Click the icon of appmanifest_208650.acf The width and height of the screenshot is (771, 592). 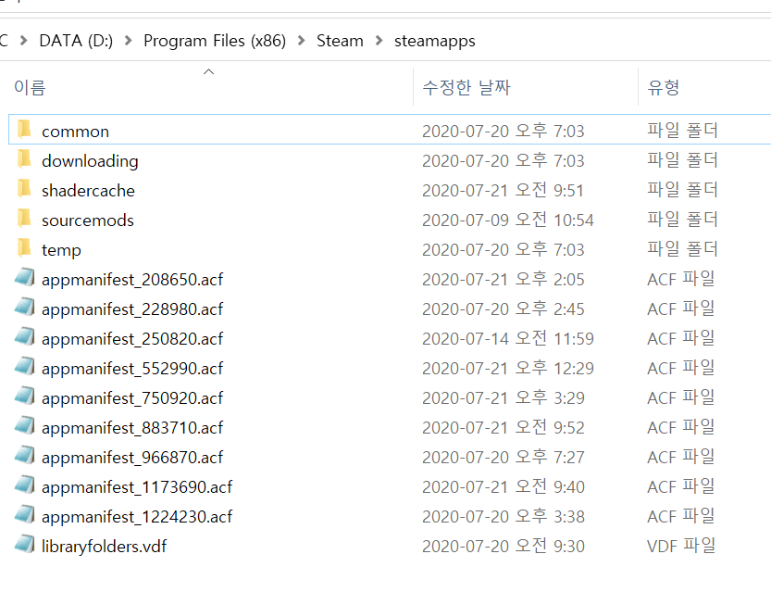25,278
